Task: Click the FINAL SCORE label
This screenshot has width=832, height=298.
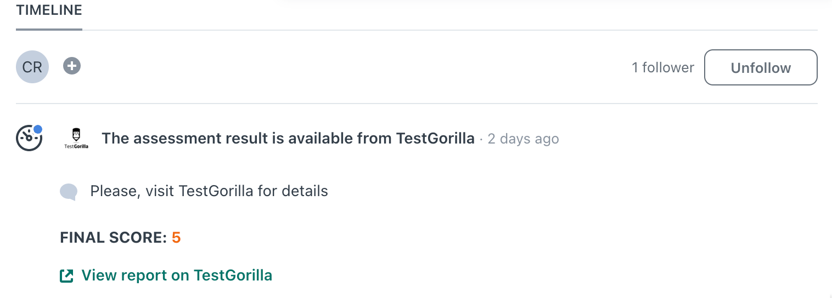Action: click(x=113, y=238)
